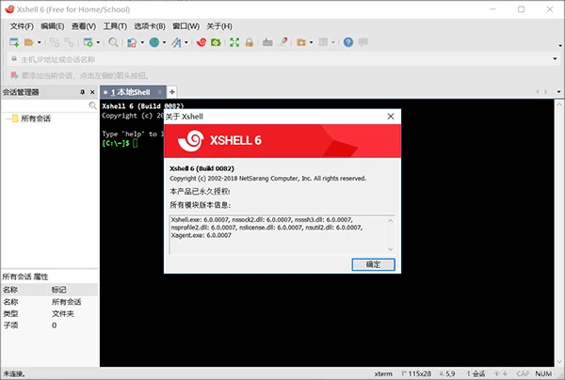Click the search magnifier in session manager
The width and height of the screenshot is (565, 380).
(92, 105)
